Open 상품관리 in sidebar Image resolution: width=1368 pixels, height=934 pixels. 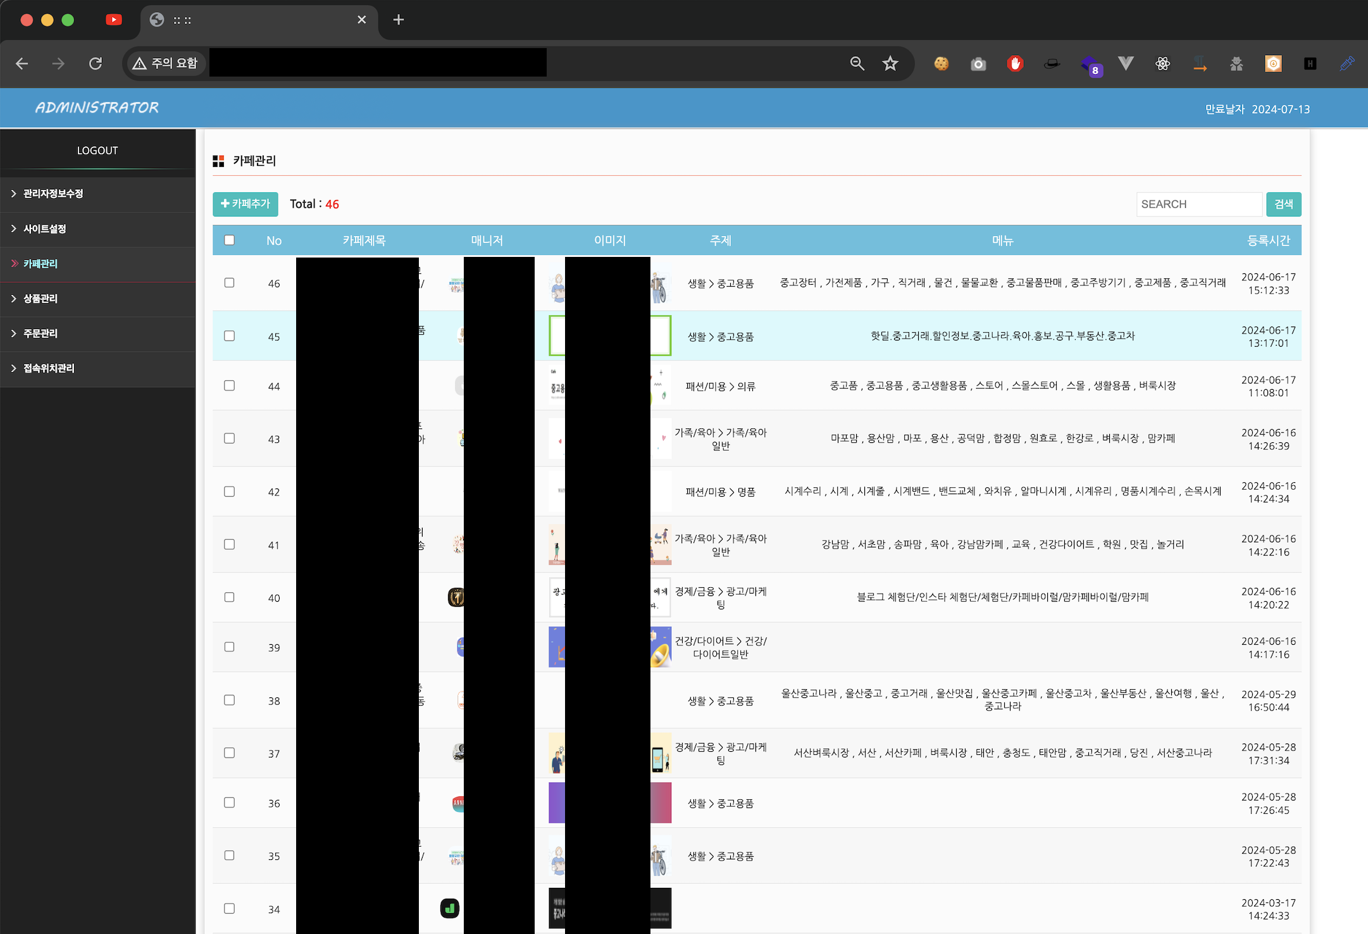pyautogui.click(x=40, y=298)
